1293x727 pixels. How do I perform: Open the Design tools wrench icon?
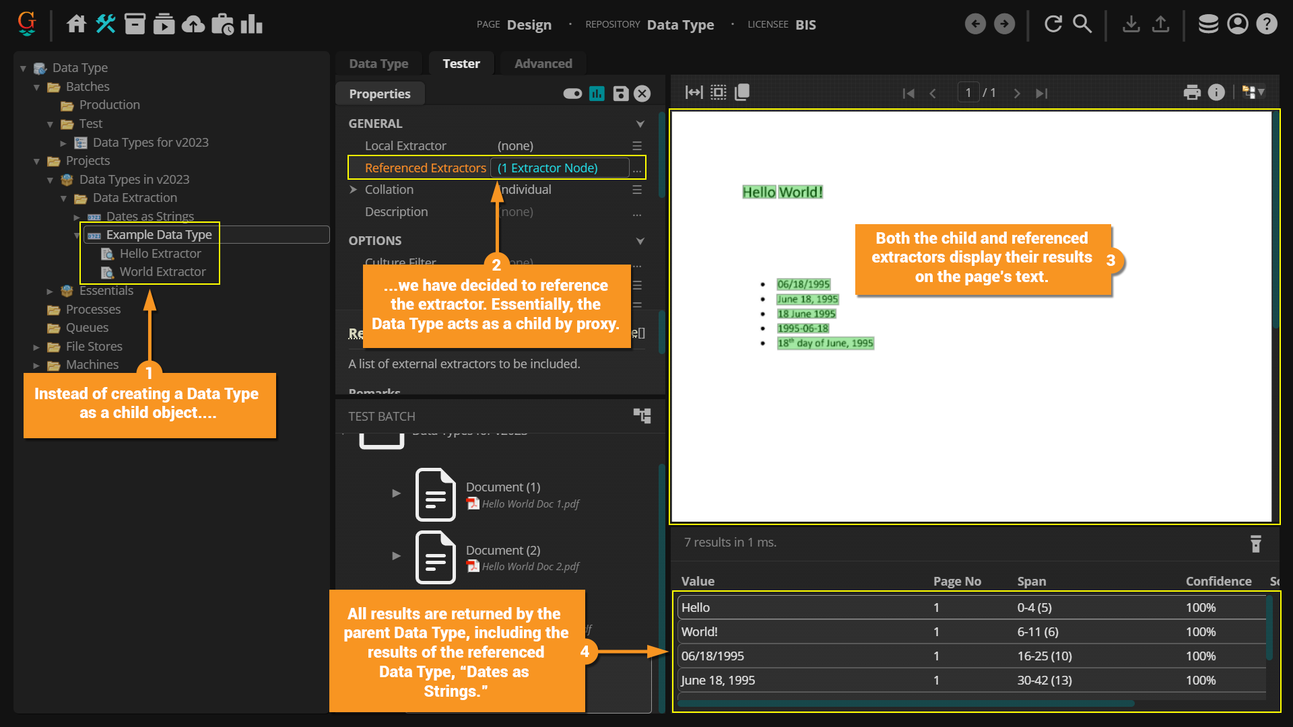coord(106,24)
